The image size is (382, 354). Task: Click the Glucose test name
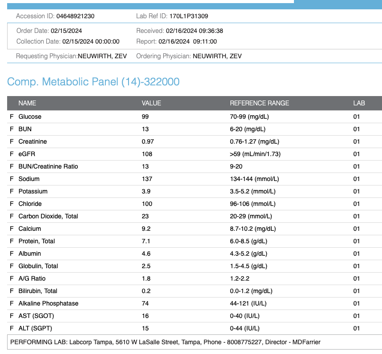tap(30, 117)
